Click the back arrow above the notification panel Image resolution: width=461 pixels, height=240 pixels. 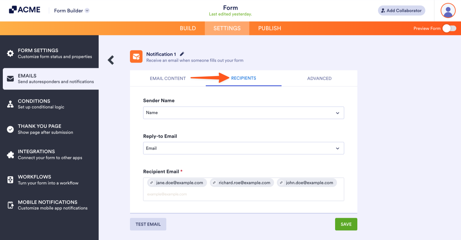(x=111, y=60)
